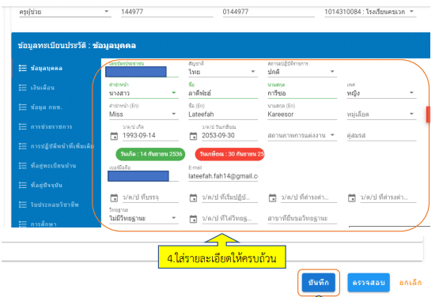The height and width of the screenshot is (297, 439).
Task: Click calendar icon beside ว/ด/ป ที่เริ่มปฏิบัติ
Action: coord(193,197)
